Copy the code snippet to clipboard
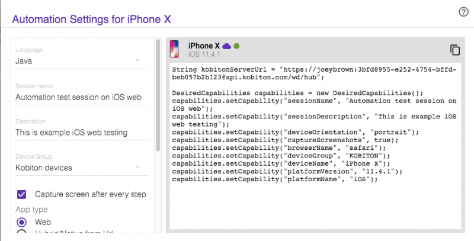The width and height of the screenshot is (474, 241). (455, 50)
